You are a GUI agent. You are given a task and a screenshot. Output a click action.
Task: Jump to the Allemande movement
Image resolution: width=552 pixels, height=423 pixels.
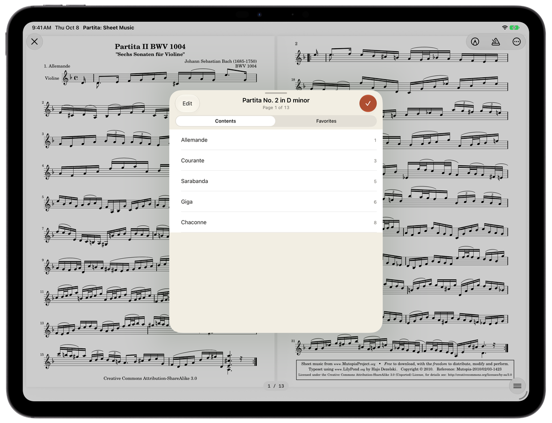(x=276, y=140)
